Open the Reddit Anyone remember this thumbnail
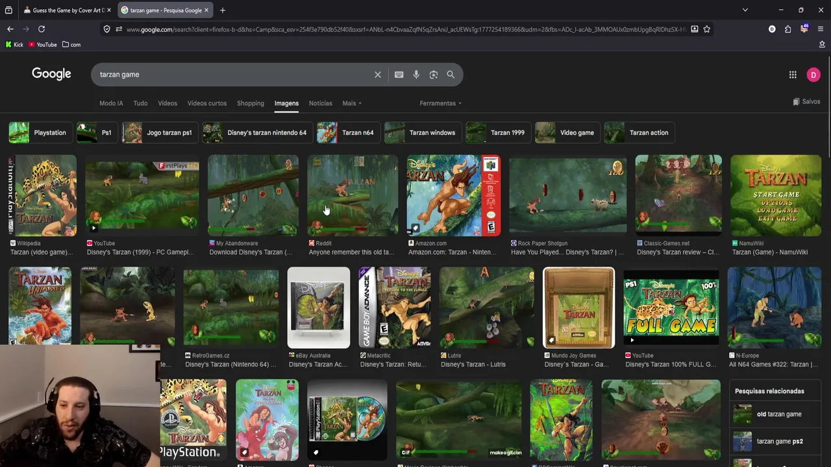The height and width of the screenshot is (467, 831). (353, 195)
